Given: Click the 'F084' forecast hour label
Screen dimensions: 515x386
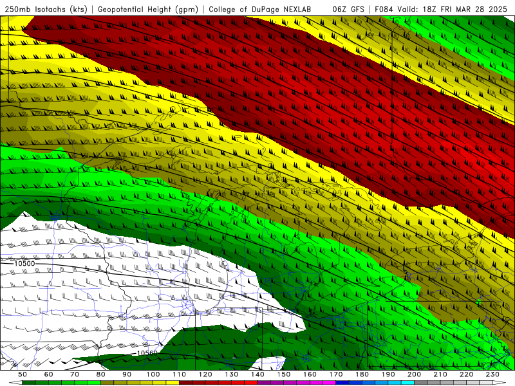Looking at the screenshot, I should (384, 10).
